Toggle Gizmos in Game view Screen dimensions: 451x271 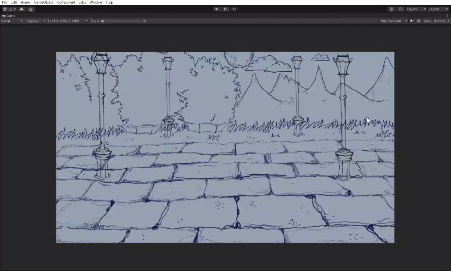pos(441,21)
